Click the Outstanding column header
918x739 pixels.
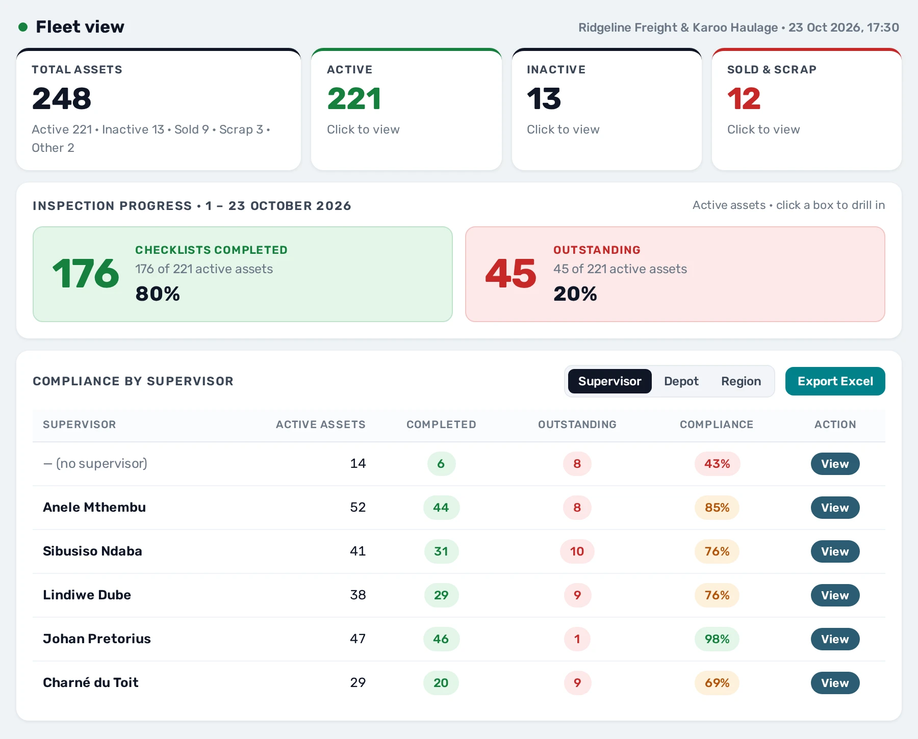tap(577, 425)
